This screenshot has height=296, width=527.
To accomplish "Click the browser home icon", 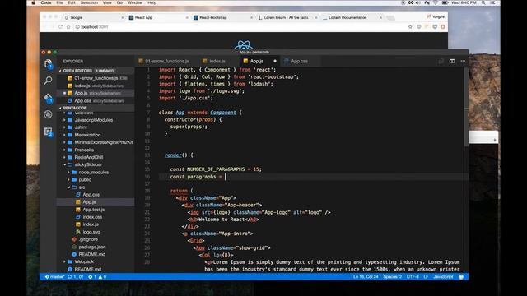I will (x=68, y=27).
